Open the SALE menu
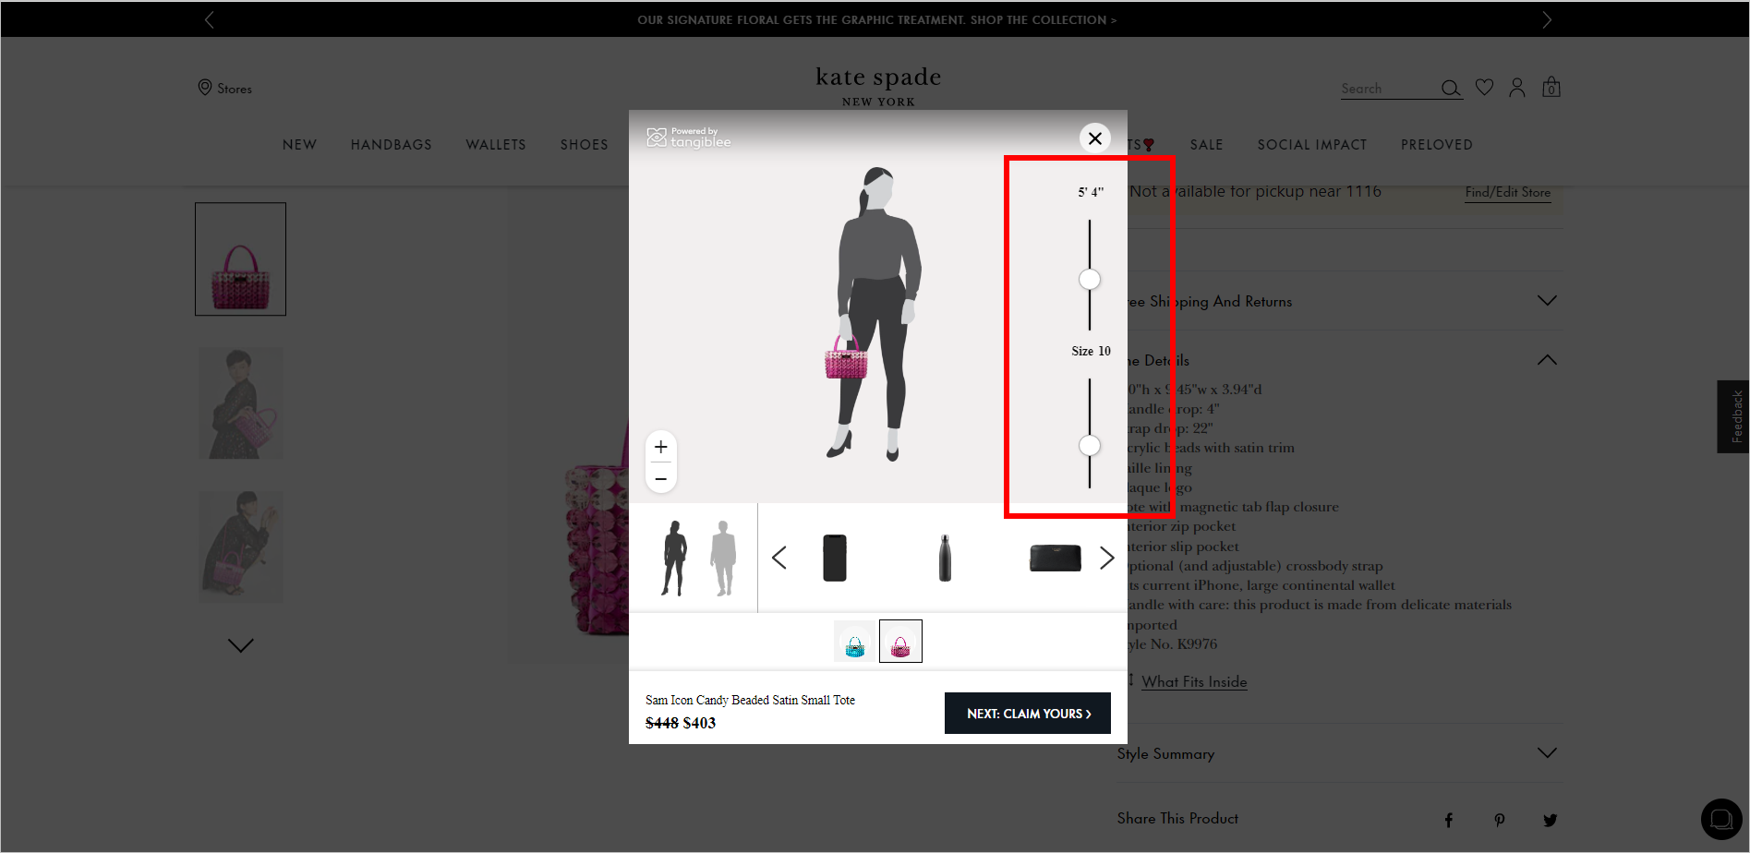1750x853 pixels. [x=1206, y=144]
